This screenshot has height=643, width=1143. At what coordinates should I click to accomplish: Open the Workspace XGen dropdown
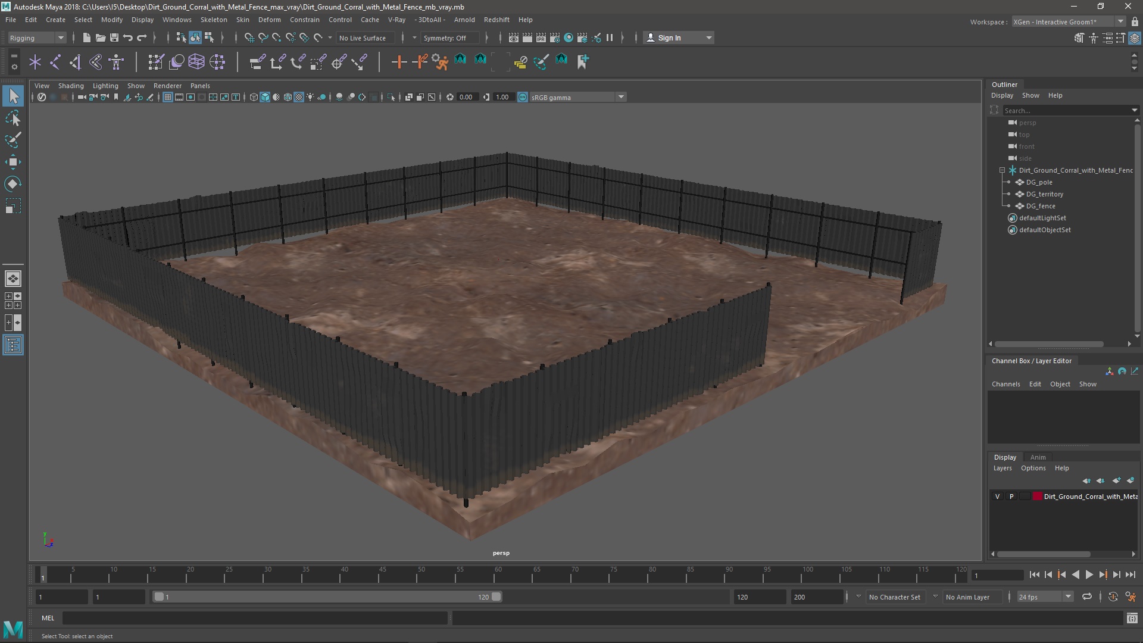[x=1069, y=21]
